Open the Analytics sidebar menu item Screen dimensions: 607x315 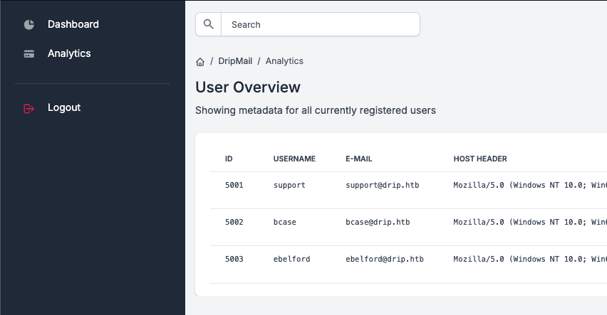coord(69,54)
